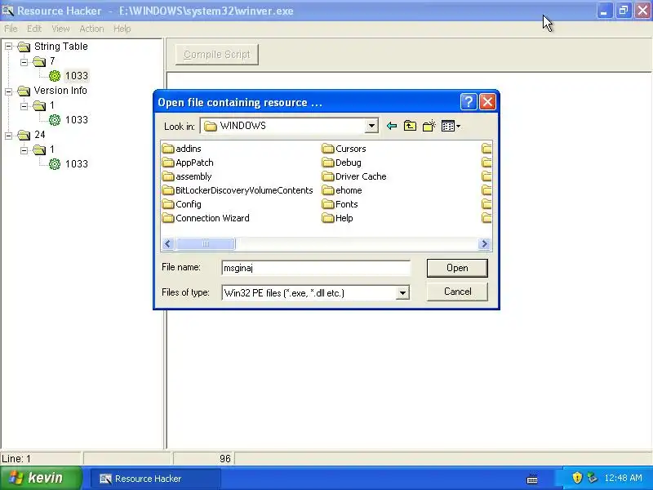Select 1033 under the 24 node
653x490 pixels.
[x=77, y=164]
